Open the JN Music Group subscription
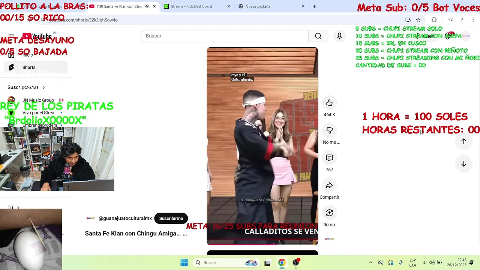This screenshot has height=270, width=480. pyautogui.click(x=36, y=100)
